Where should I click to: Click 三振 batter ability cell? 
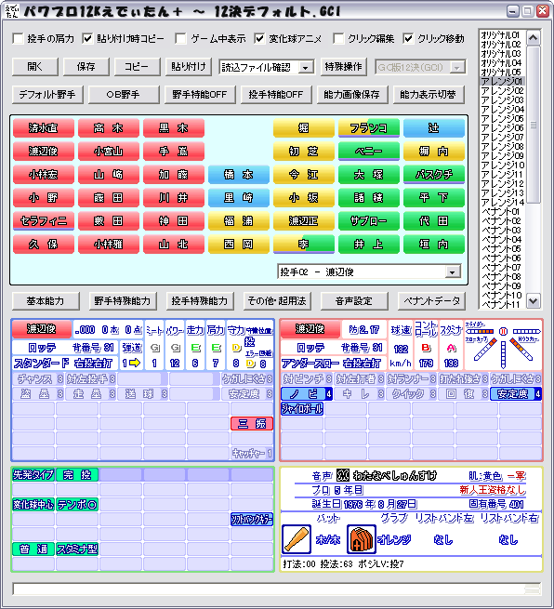point(252,423)
